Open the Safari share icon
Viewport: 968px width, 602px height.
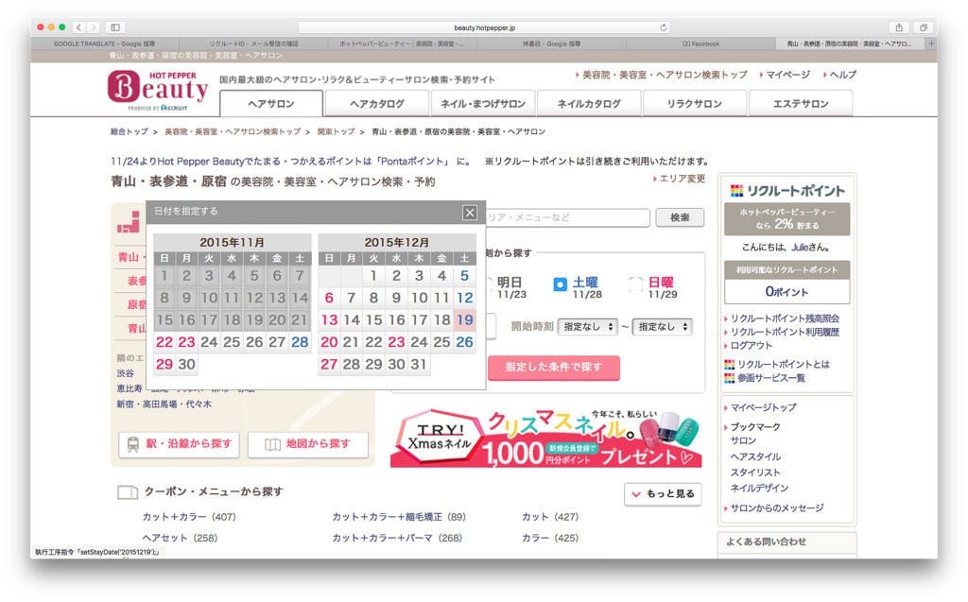coord(899,27)
